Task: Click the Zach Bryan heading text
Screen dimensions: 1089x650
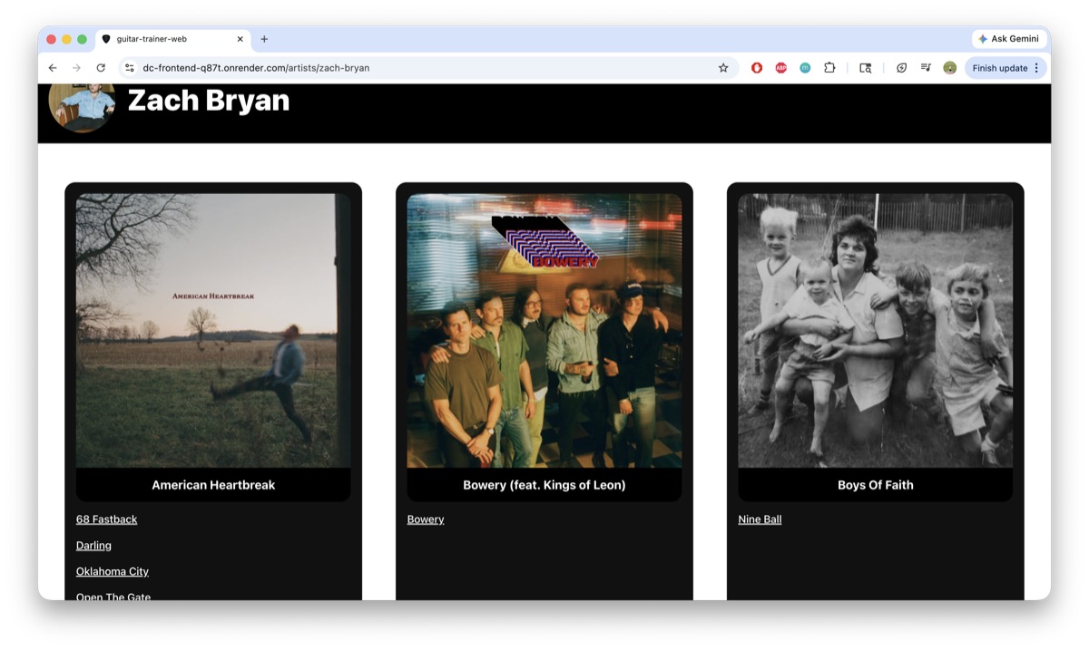Action: coord(209,101)
